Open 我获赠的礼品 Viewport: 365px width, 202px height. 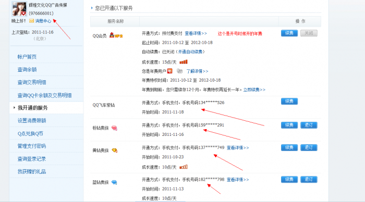tap(32, 172)
